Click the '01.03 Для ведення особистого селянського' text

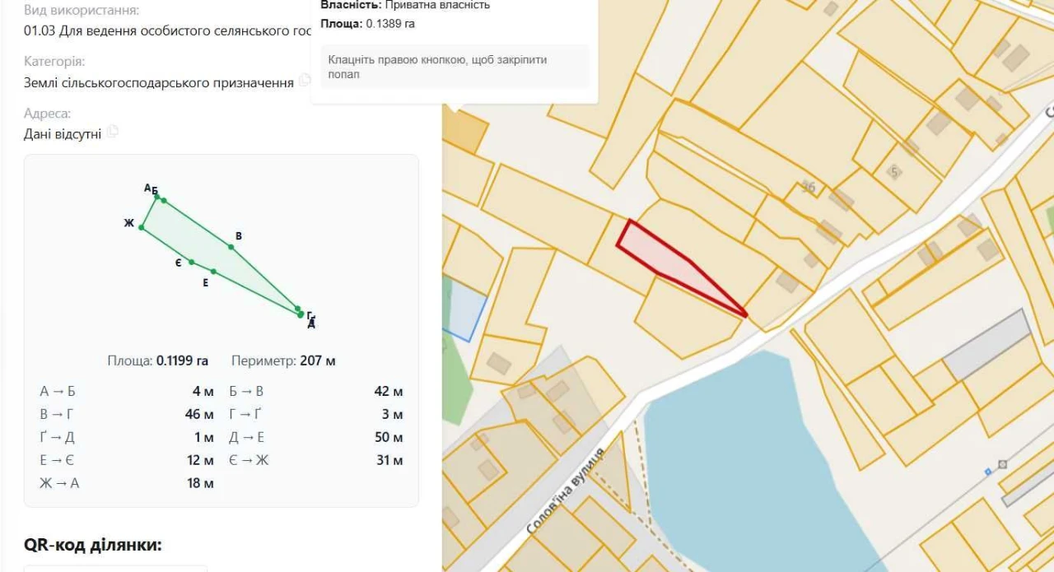point(168,30)
